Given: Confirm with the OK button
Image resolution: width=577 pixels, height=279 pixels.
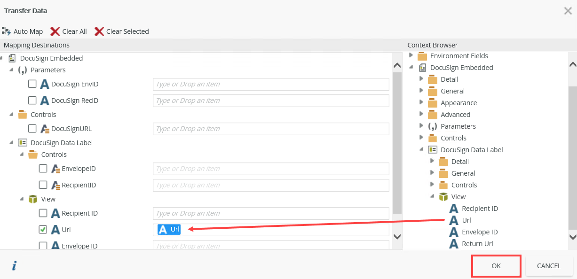Looking at the screenshot, I should 496,266.
